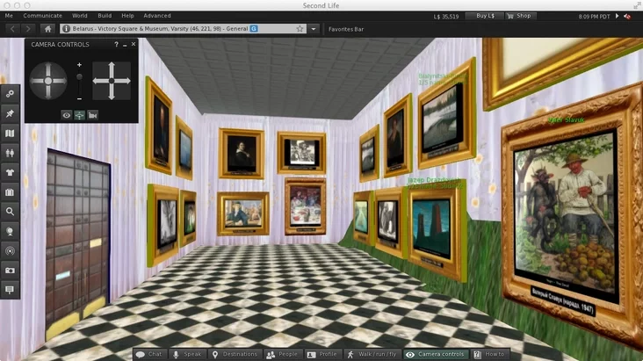Open the Communicate menu
Image resolution: width=643 pixels, height=361 pixels.
point(43,16)
